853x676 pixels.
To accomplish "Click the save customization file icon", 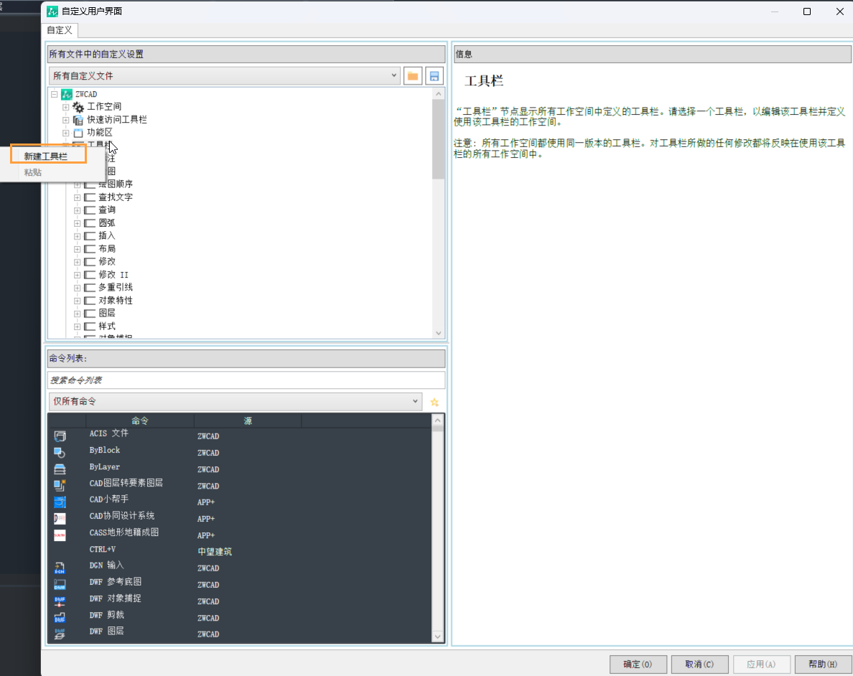I will click(434, 76).
